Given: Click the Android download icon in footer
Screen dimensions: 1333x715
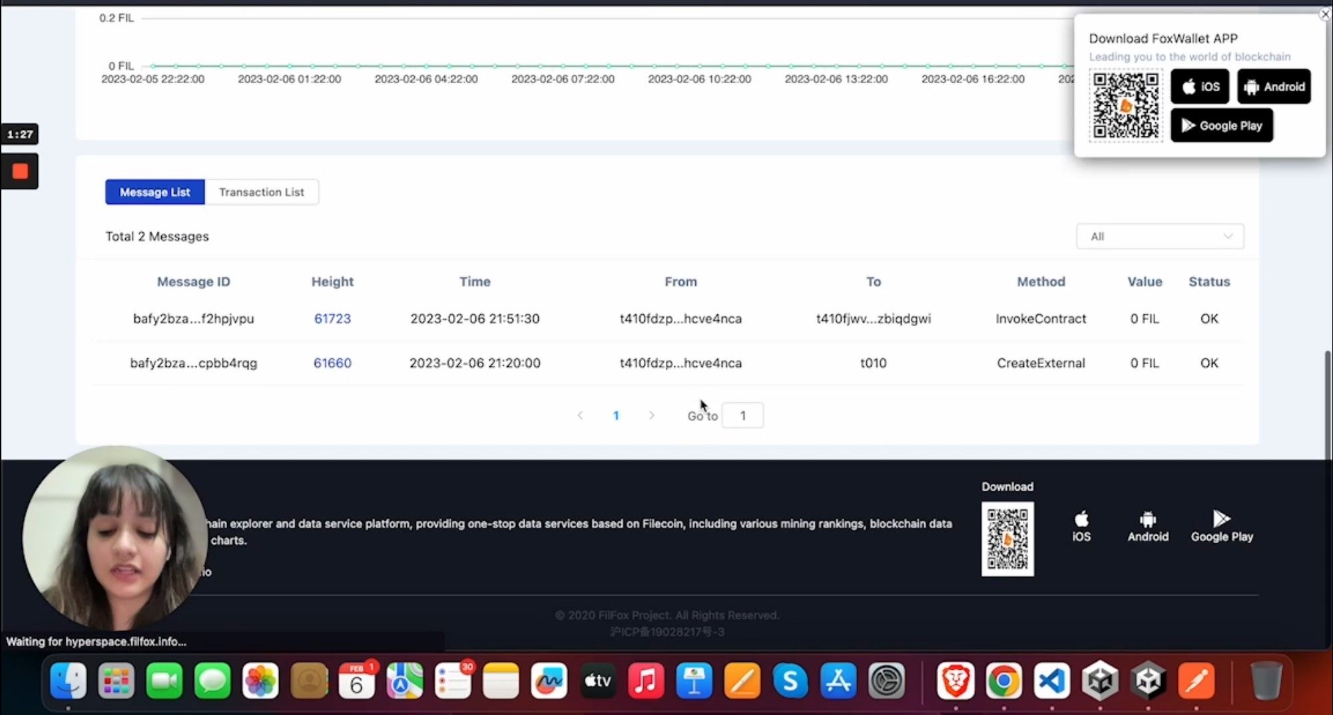Looking at the screenshot, I should (x=1148, y=526).
